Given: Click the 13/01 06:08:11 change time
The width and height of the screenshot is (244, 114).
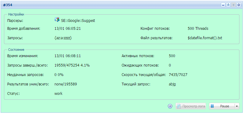Looking at the screenshot, I should click(x=68, y=56).
